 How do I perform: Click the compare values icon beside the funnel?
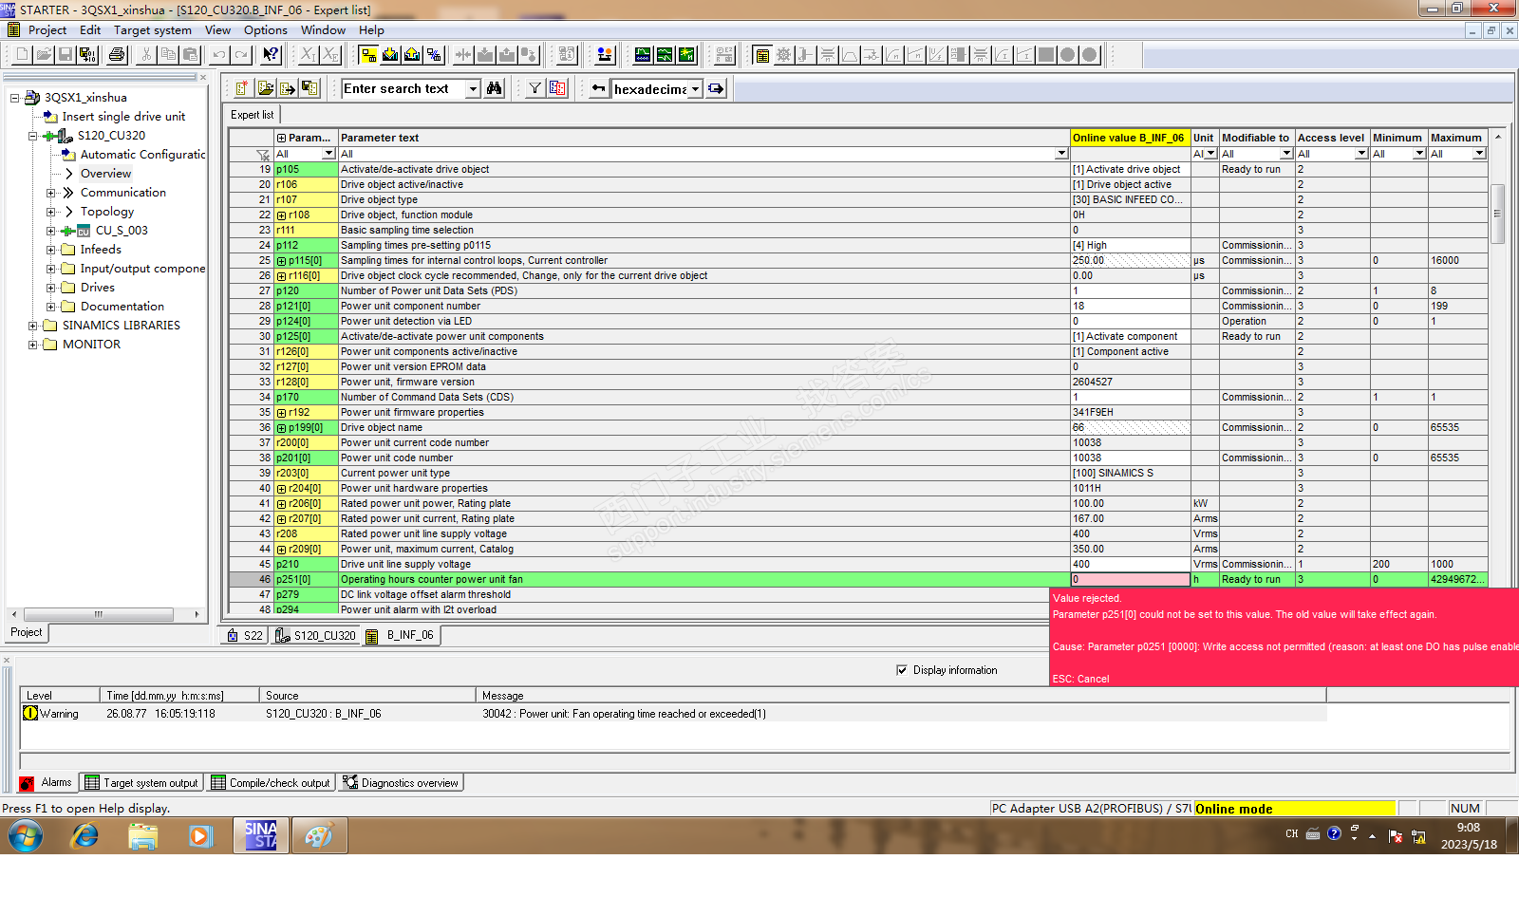click(x=557, y=88)
